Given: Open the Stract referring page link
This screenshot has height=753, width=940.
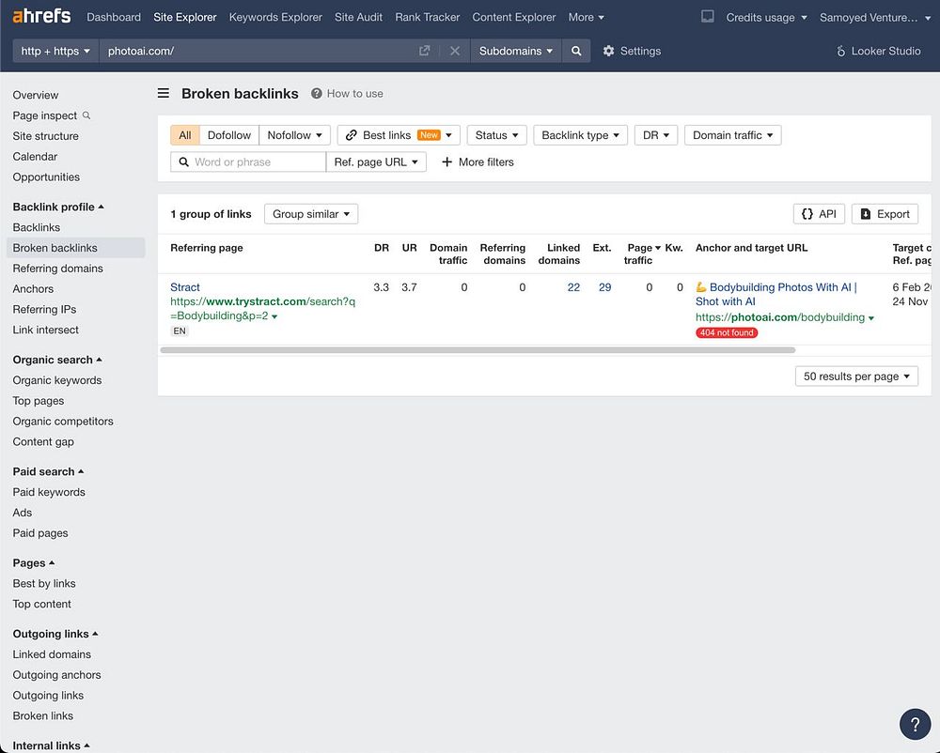Looking at the screenshot, I should [184, 286].
